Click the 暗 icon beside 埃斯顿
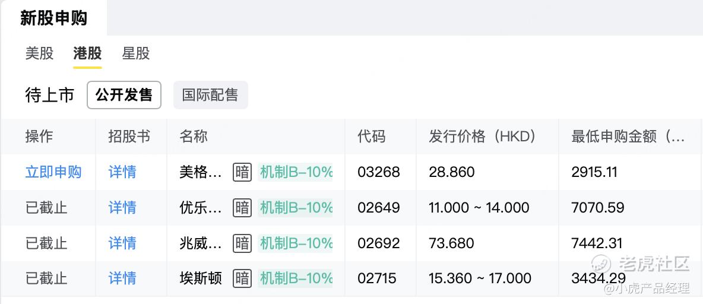This screenshot has height=304, width=703. (x=242, y=278)
